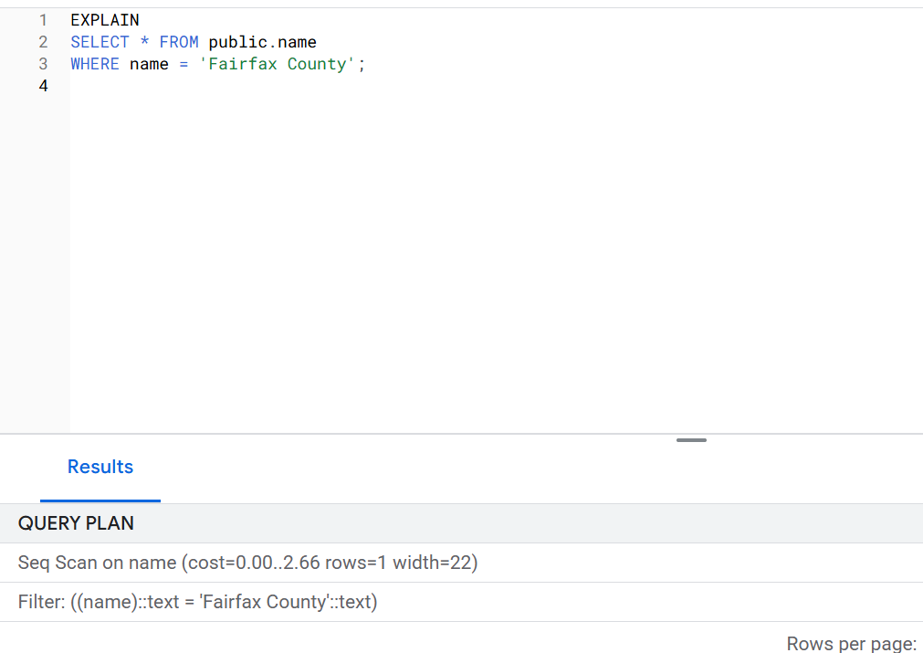
Task: Click the FROM keyword in the query
Action: point(179,42)
